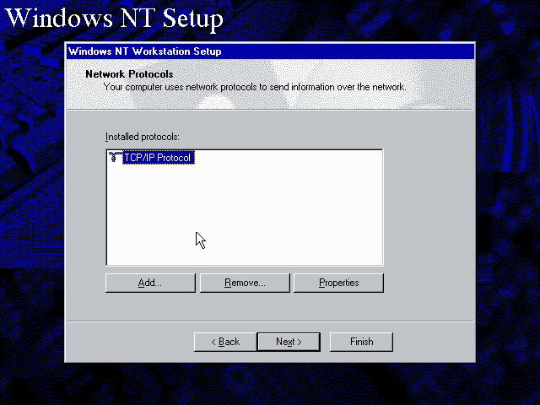Click the separator line above the navigation buttons

point(268,321)
